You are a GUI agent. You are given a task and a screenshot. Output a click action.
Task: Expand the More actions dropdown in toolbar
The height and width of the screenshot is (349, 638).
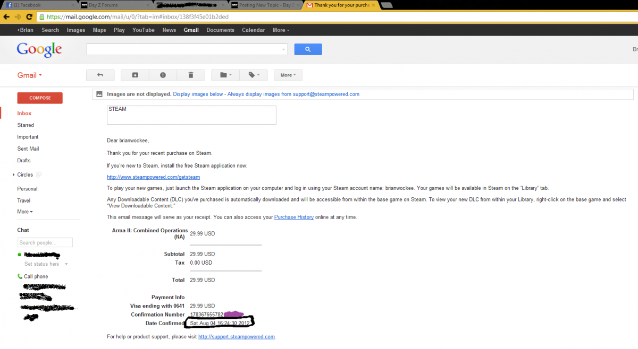pos(288,75)
